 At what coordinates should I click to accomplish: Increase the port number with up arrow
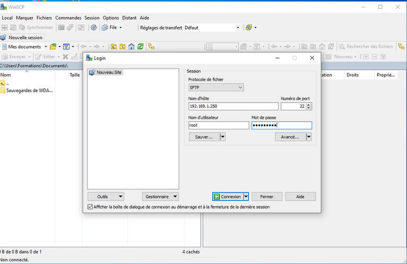click(308, 105)
